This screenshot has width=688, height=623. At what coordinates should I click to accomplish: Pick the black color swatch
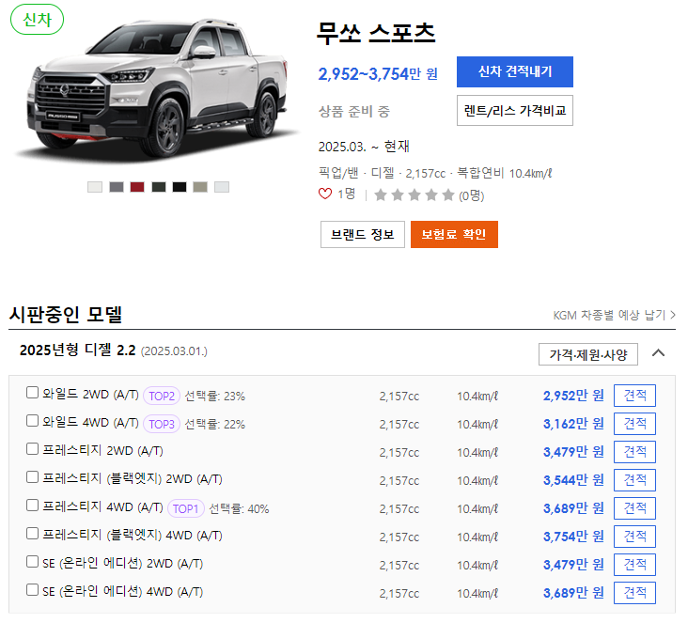[180, 187]
